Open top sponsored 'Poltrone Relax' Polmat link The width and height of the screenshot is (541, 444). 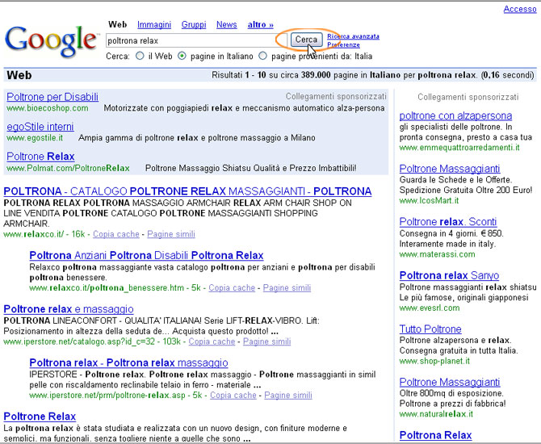pyautogui.click(x=40, y=157)
